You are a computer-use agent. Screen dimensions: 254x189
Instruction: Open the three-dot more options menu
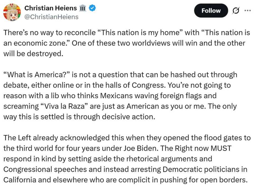tap(248, 11)
